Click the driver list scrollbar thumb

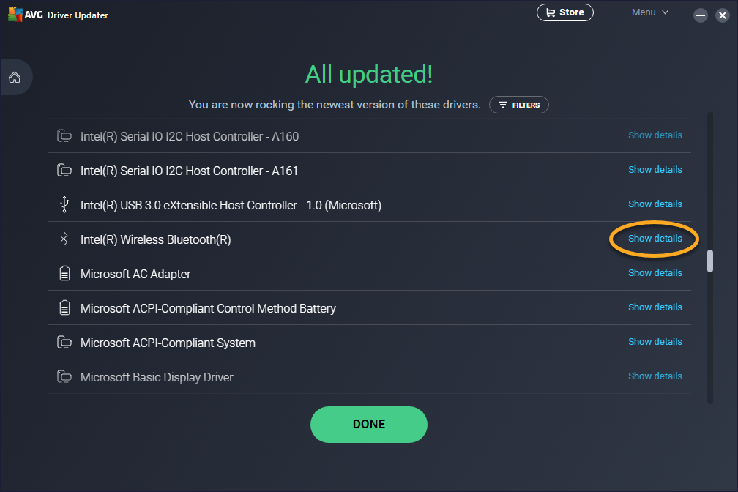click(709, 261)
